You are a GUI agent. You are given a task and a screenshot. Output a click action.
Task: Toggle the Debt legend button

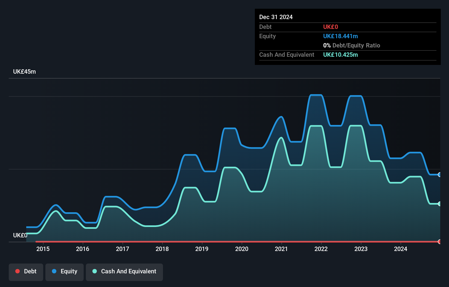click(x=26, y=272)
